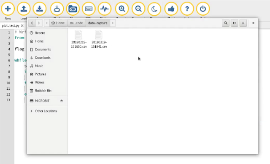Flash code to micro:bit
The height and width of the screenshot is (164, 270).
(x=57, y=8)
